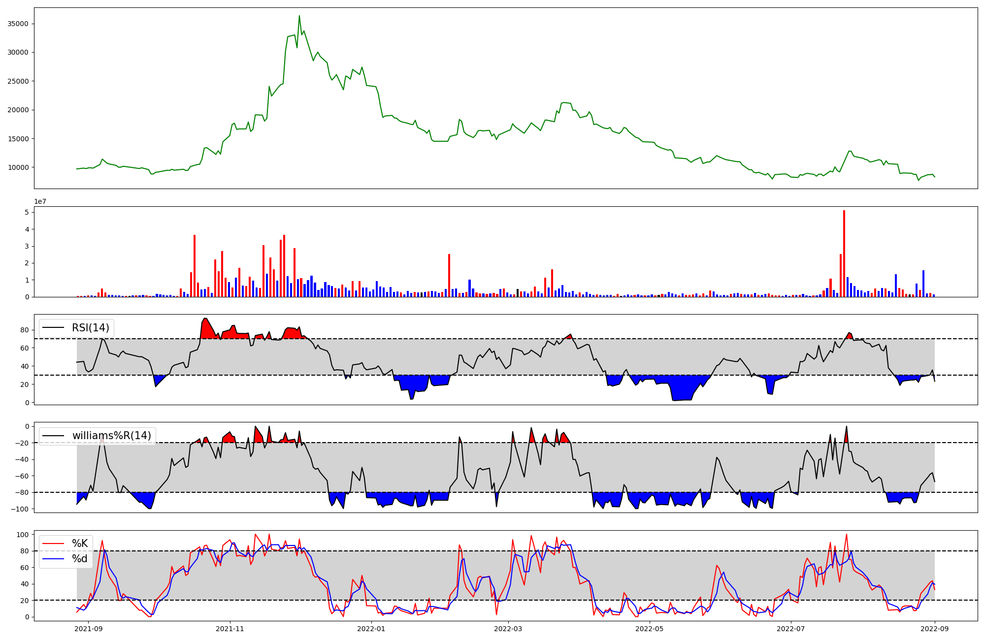Click the 2022-07 date tick label
985x640 pixels.
coord(790,629)
